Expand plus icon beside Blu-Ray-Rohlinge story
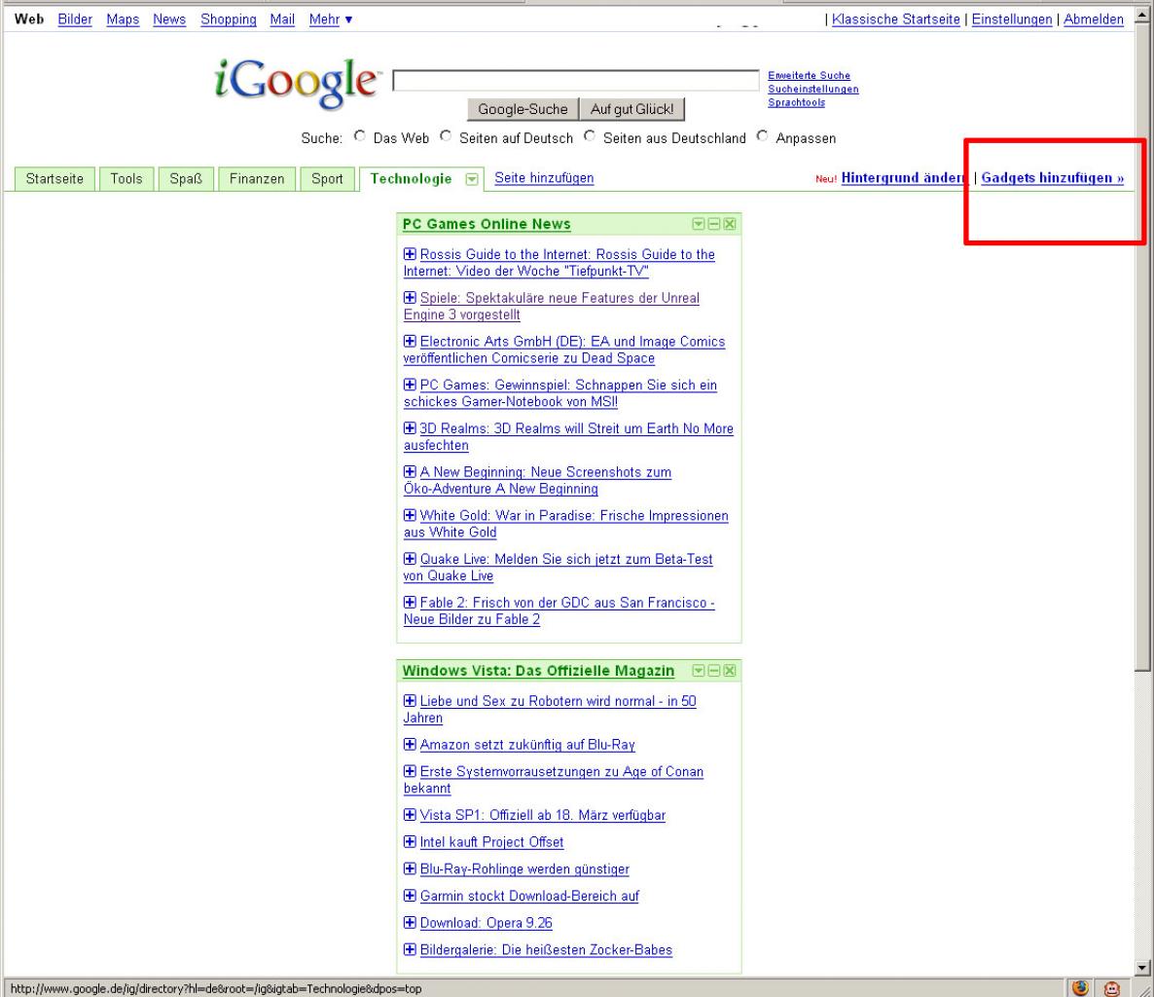The width and height of the screenshot is (1154, 997). (x=410, y=868)
